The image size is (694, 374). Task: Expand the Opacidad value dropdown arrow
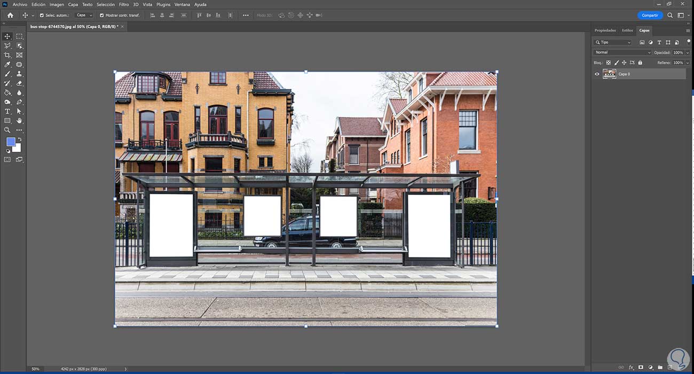coord(687,52)
